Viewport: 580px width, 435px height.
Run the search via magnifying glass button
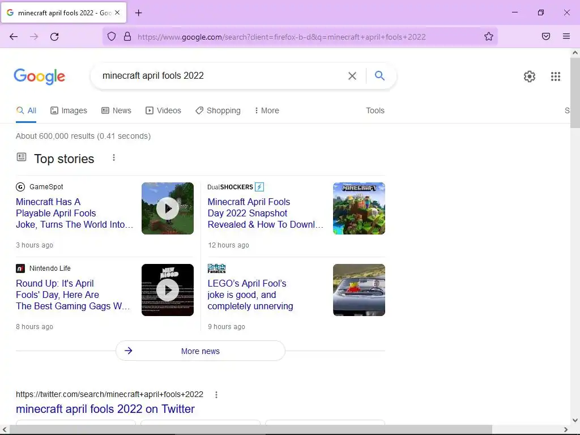point(379,75)
